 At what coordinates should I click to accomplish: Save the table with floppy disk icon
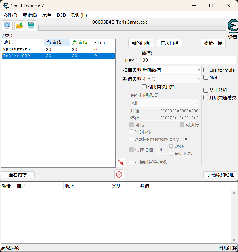click(x=31, y=26)
